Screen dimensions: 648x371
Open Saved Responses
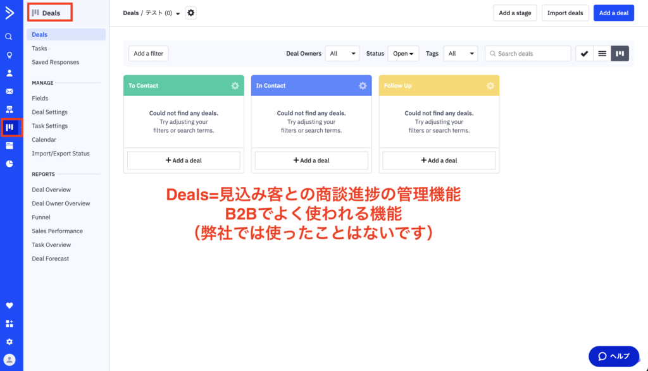coord(56,62)
